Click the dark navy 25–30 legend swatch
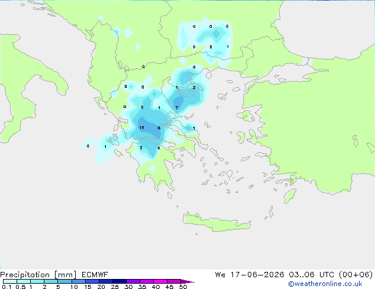 point(119,281)
